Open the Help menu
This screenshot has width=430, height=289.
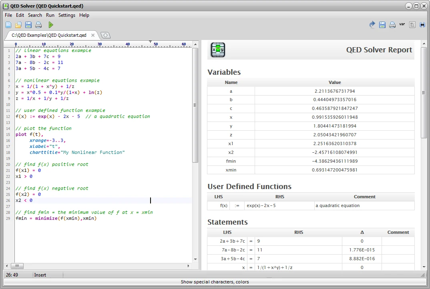point(84,15)
